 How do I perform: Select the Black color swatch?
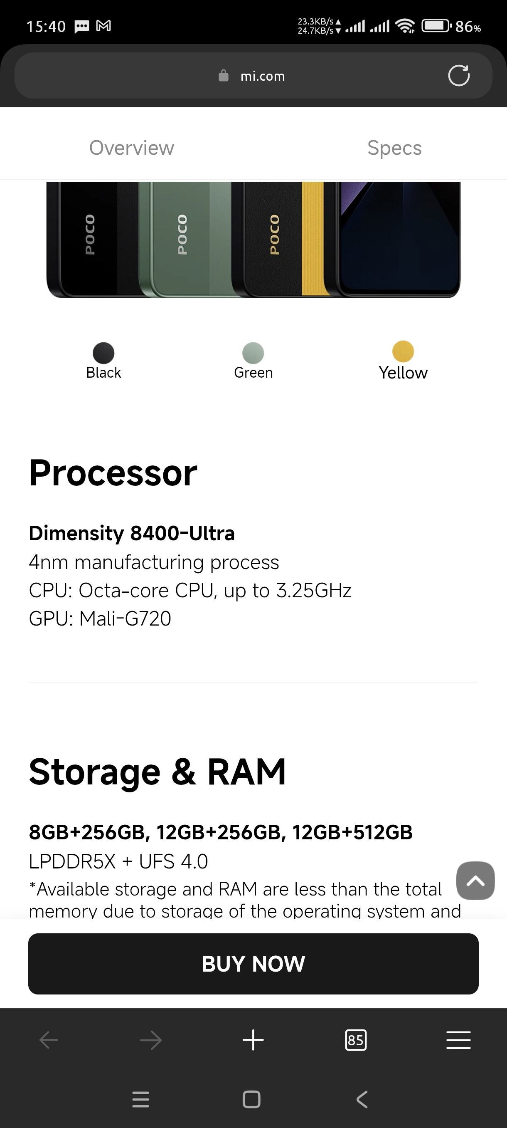pos(103,353)
